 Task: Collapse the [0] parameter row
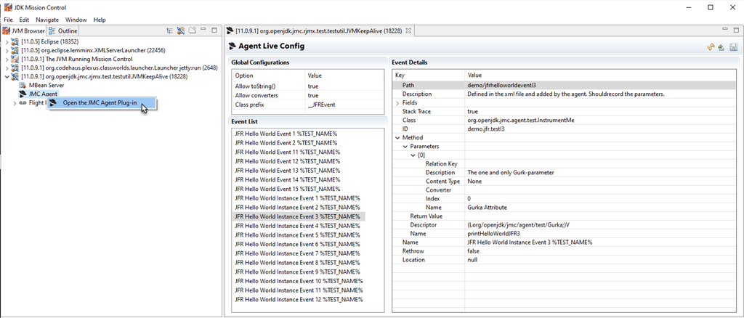pyautogui.click(x=413, y=155)
